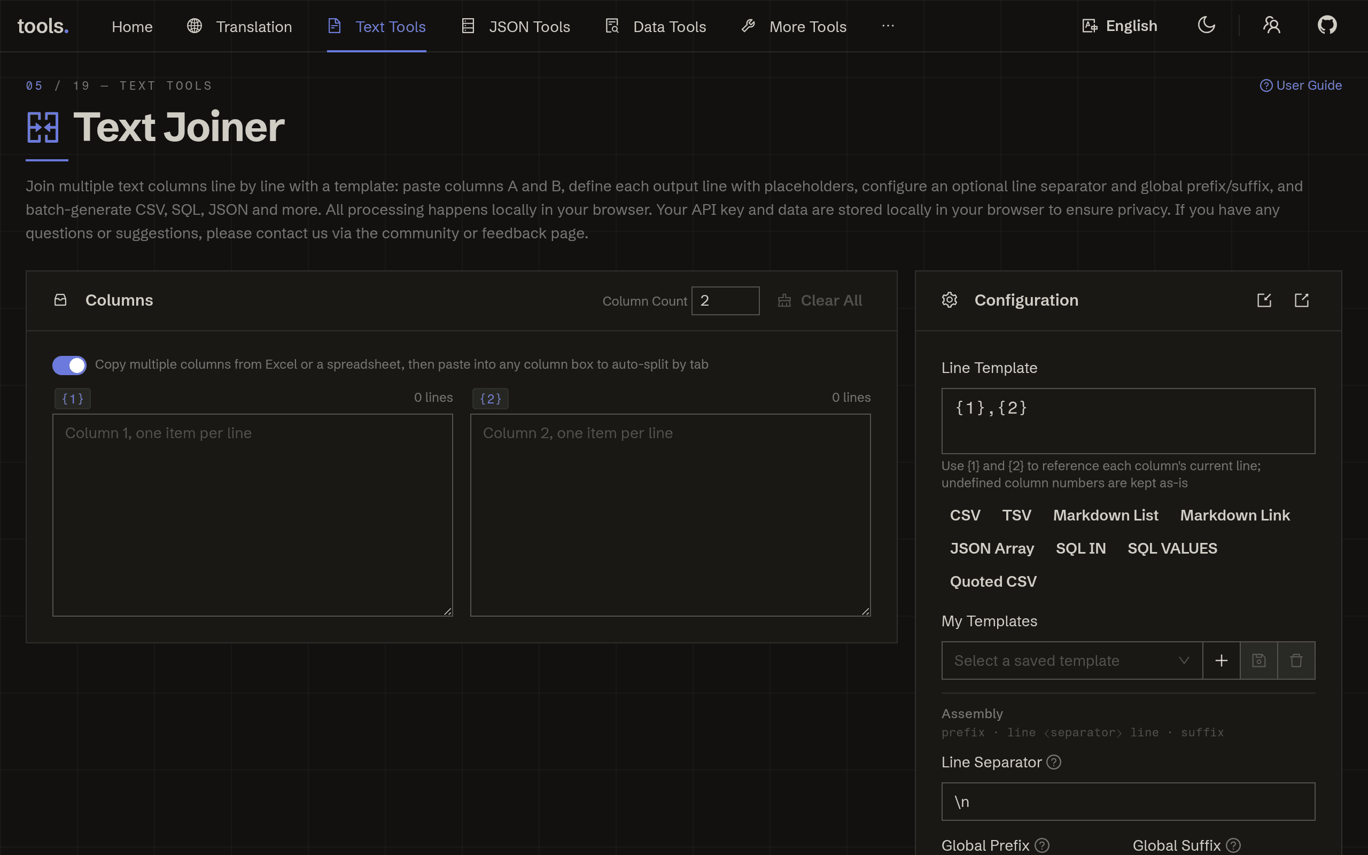The image size is (1368, 855).
Task: Apply the TSV template preset
Action: (1016, 515)
